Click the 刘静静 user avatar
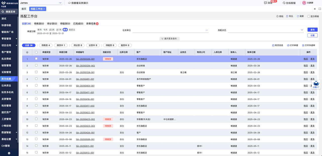 point(304,3)
